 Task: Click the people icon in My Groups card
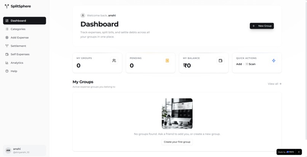tap(114, 61)
